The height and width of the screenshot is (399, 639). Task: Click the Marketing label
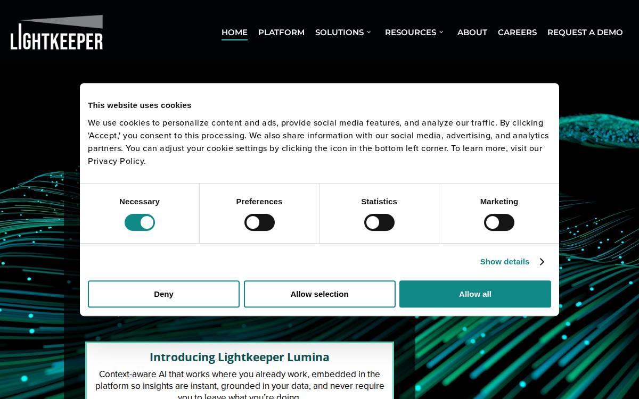point(499,202)
